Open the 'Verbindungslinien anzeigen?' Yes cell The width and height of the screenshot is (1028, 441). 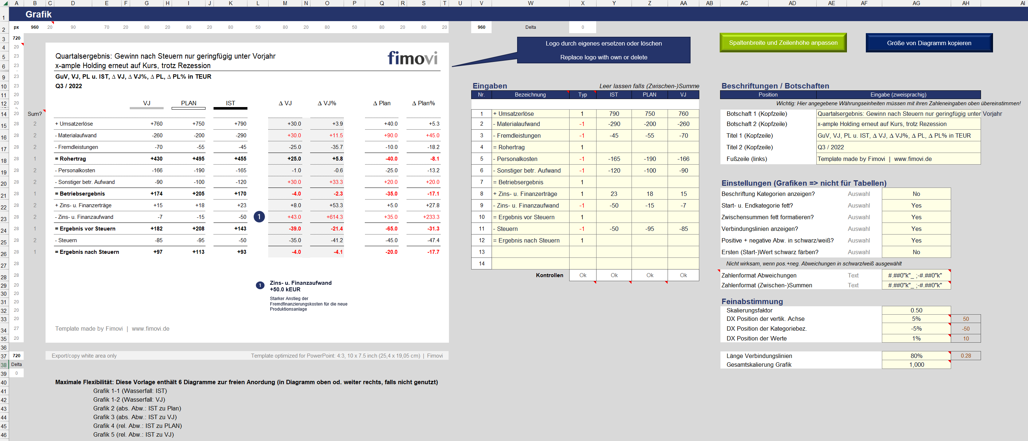tap(916, 229)
